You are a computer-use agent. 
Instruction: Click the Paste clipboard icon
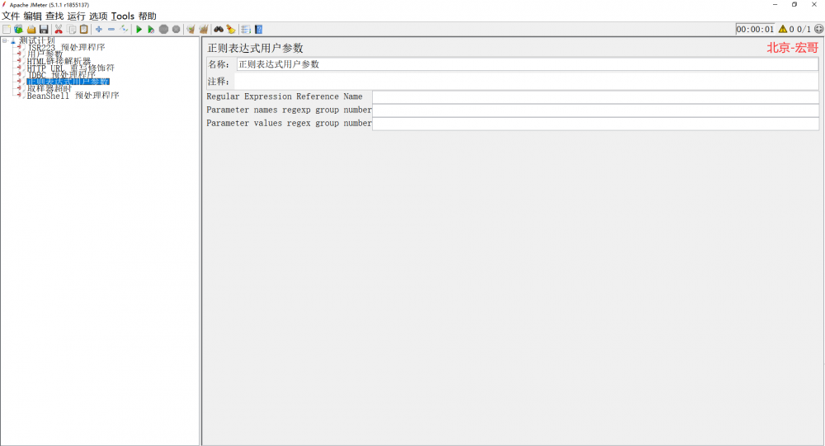[83, 30]
